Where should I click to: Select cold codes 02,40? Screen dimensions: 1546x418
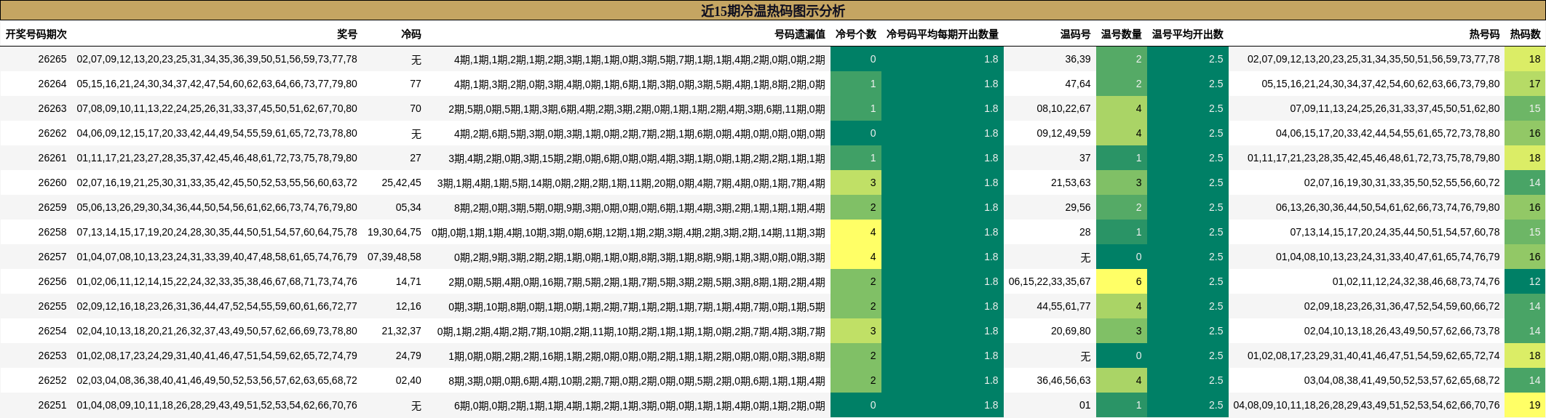coord(408,380)
